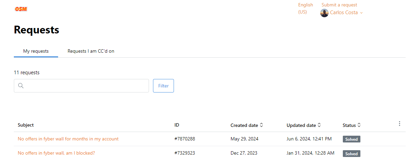Viewport: 407px width, 160px height.
Task: Expand the Carlos Costa user menu chevron
Action: pos(361,13)
